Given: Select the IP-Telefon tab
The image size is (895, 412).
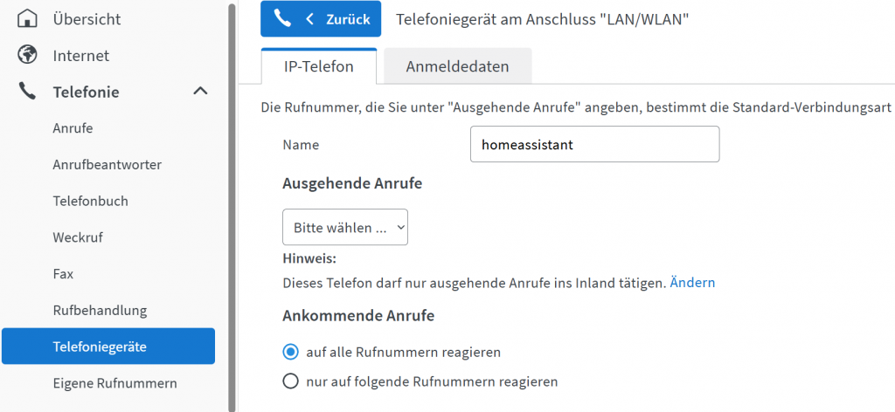Looking at the screenshot, I should coord(319,66).
